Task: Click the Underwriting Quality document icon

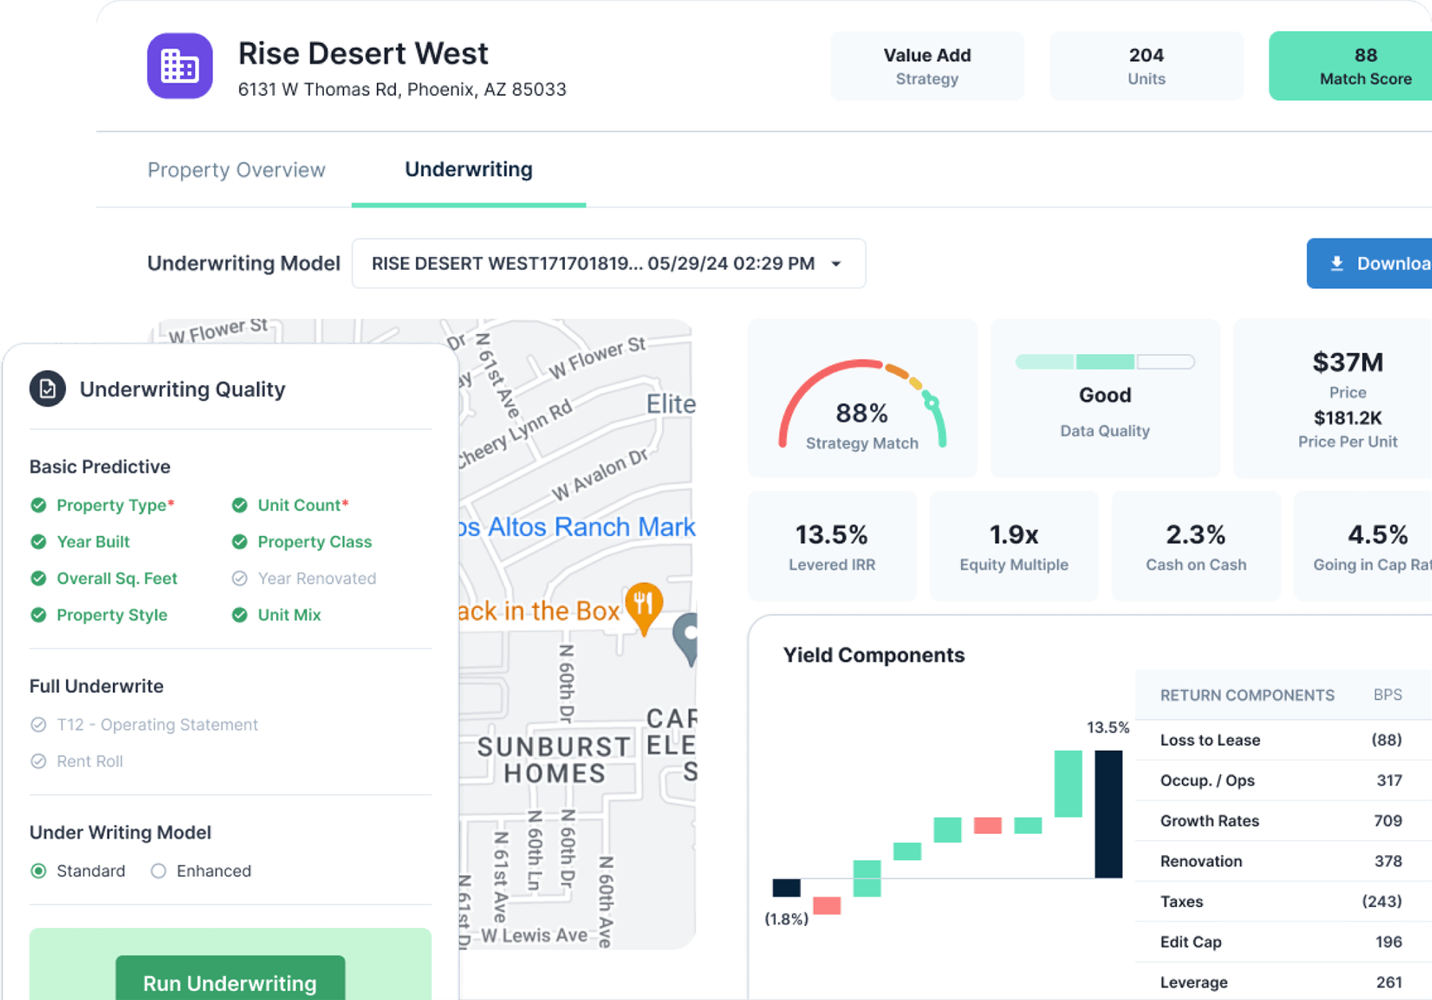Action: pos(48,390)
